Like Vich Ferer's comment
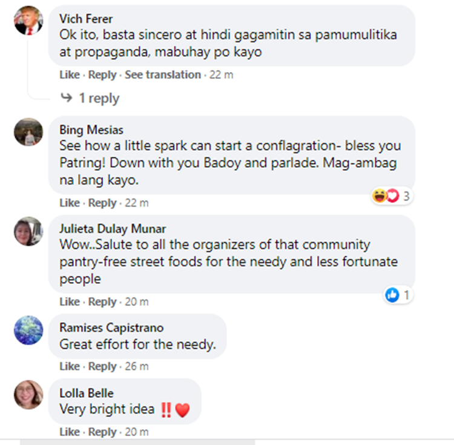This screenshot has width=454, height=445. pos(69,75)
